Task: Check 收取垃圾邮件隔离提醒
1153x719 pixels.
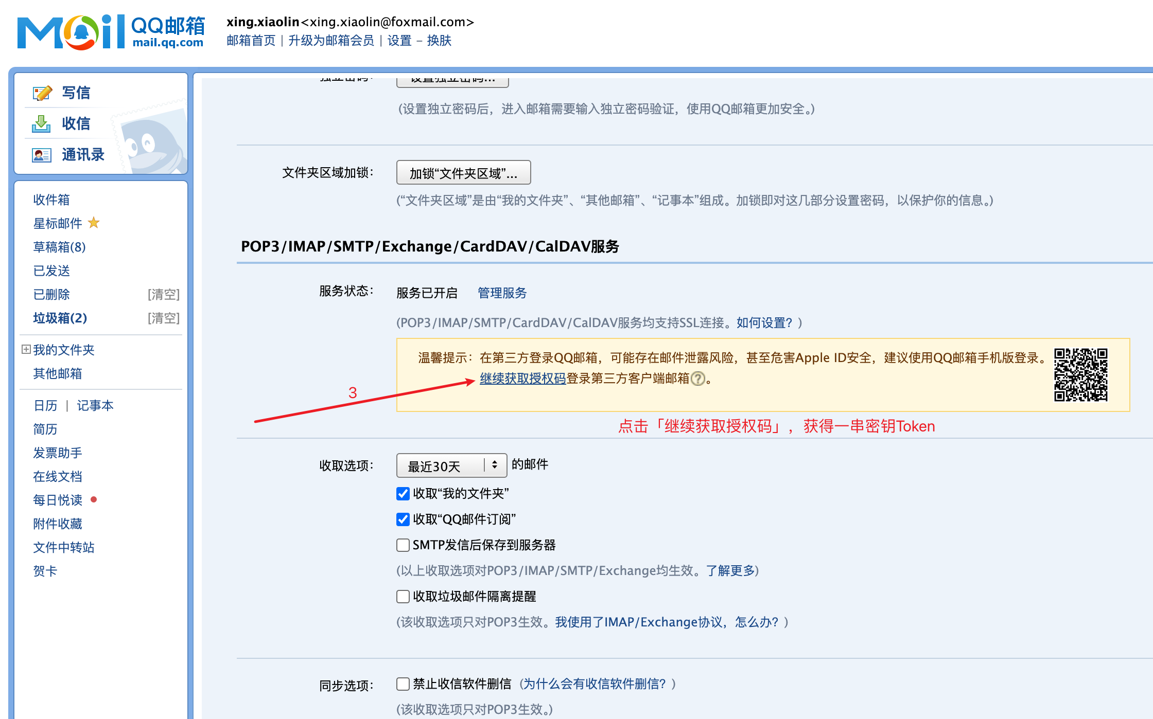Action: (x=402, y=596)
